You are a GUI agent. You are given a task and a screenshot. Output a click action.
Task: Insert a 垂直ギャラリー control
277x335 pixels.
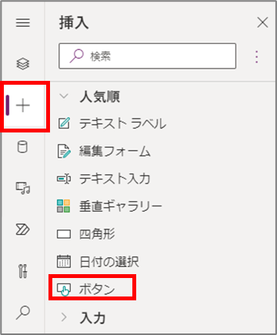pyautogui.click(x=109, y=206)
